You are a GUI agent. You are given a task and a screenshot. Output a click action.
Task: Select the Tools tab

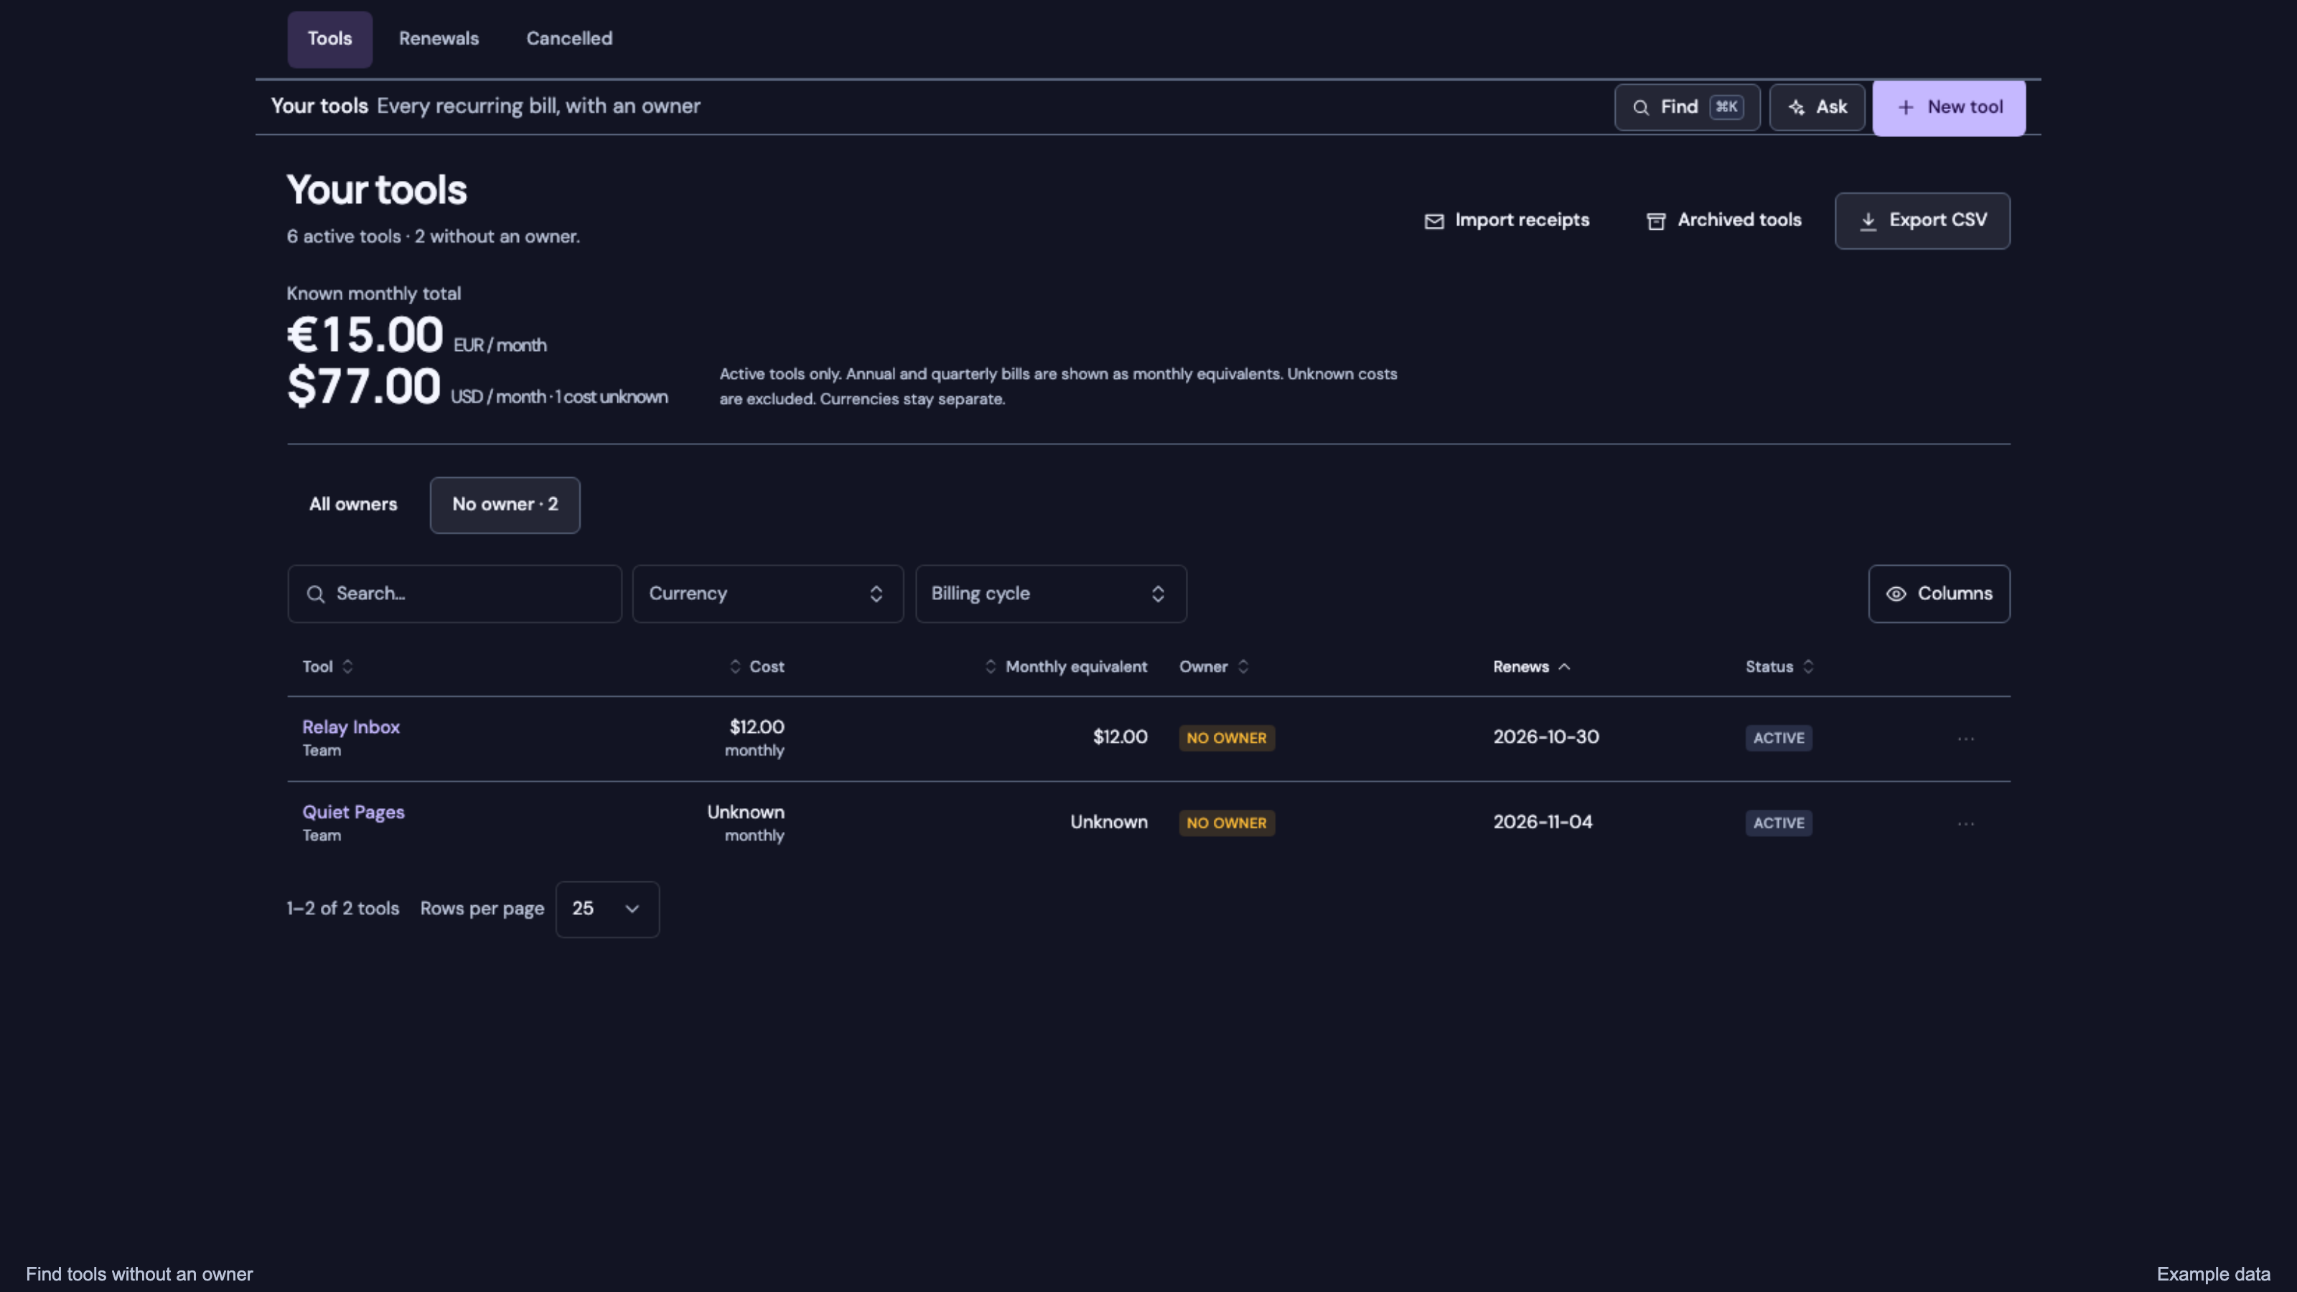click(329, 38)
